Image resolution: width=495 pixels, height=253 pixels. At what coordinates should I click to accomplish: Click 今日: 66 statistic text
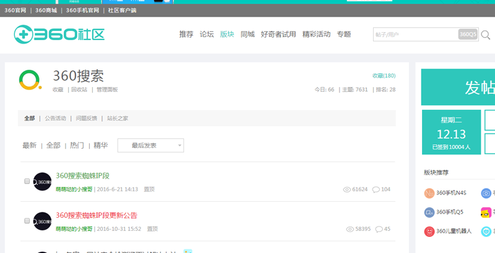tap(324, 89)
